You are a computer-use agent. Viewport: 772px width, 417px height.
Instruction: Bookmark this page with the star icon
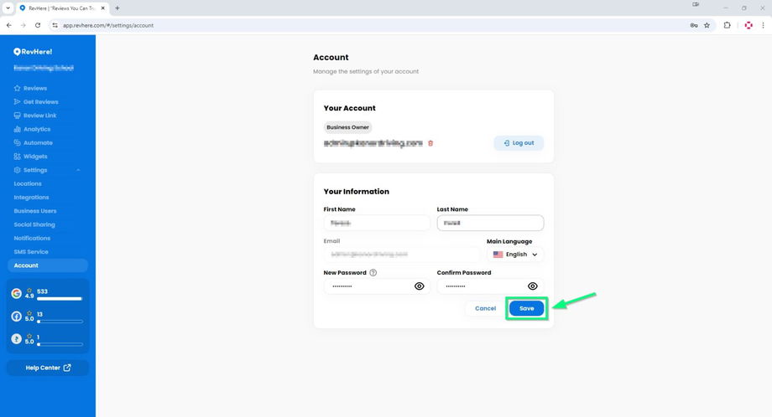(x=707, y=25)
